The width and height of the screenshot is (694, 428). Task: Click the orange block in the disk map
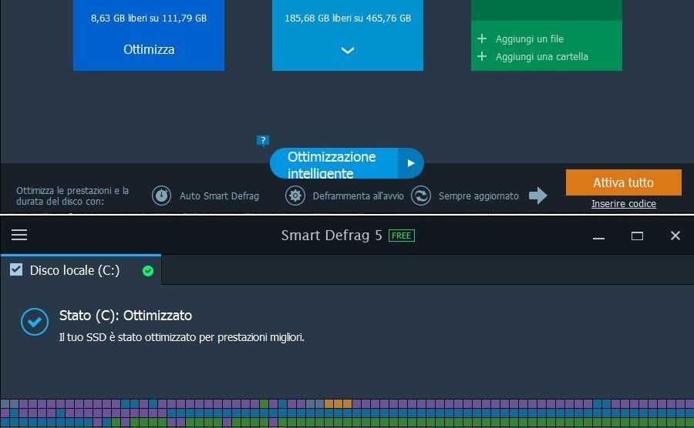click(338, 403)
